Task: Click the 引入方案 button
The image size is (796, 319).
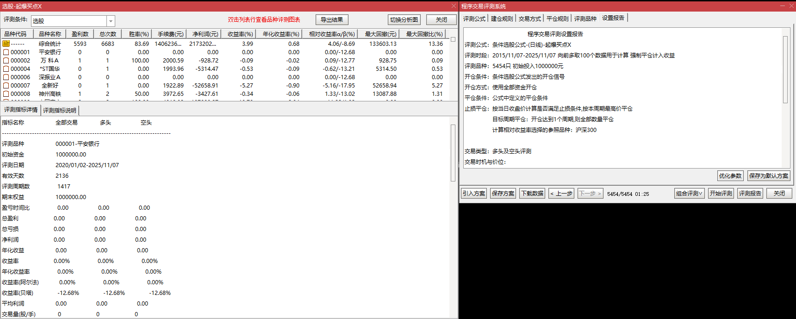Action: coord(474,194)
